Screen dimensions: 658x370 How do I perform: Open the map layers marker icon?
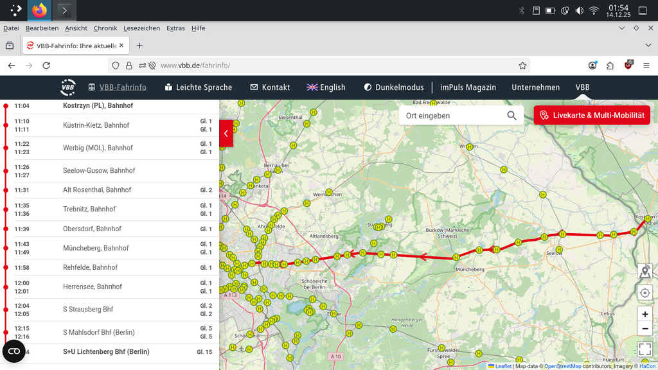click(645, 272)
